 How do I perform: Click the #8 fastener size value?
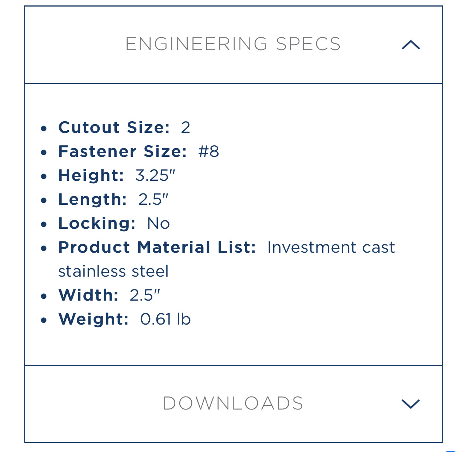209,151
